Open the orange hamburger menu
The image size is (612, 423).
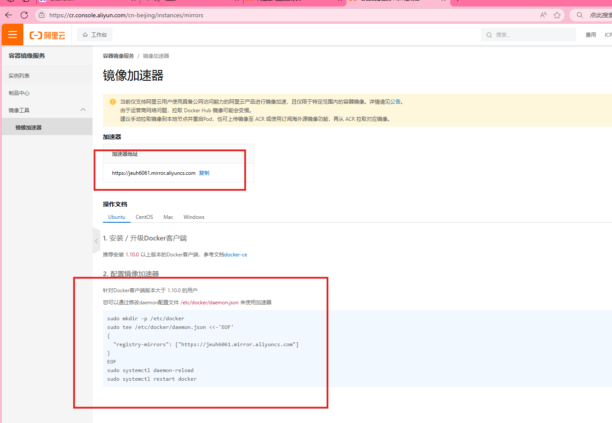[13, 35]
